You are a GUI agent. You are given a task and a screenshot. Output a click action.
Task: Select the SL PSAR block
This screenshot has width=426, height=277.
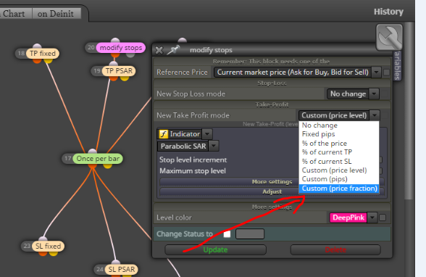coord(121,270)
